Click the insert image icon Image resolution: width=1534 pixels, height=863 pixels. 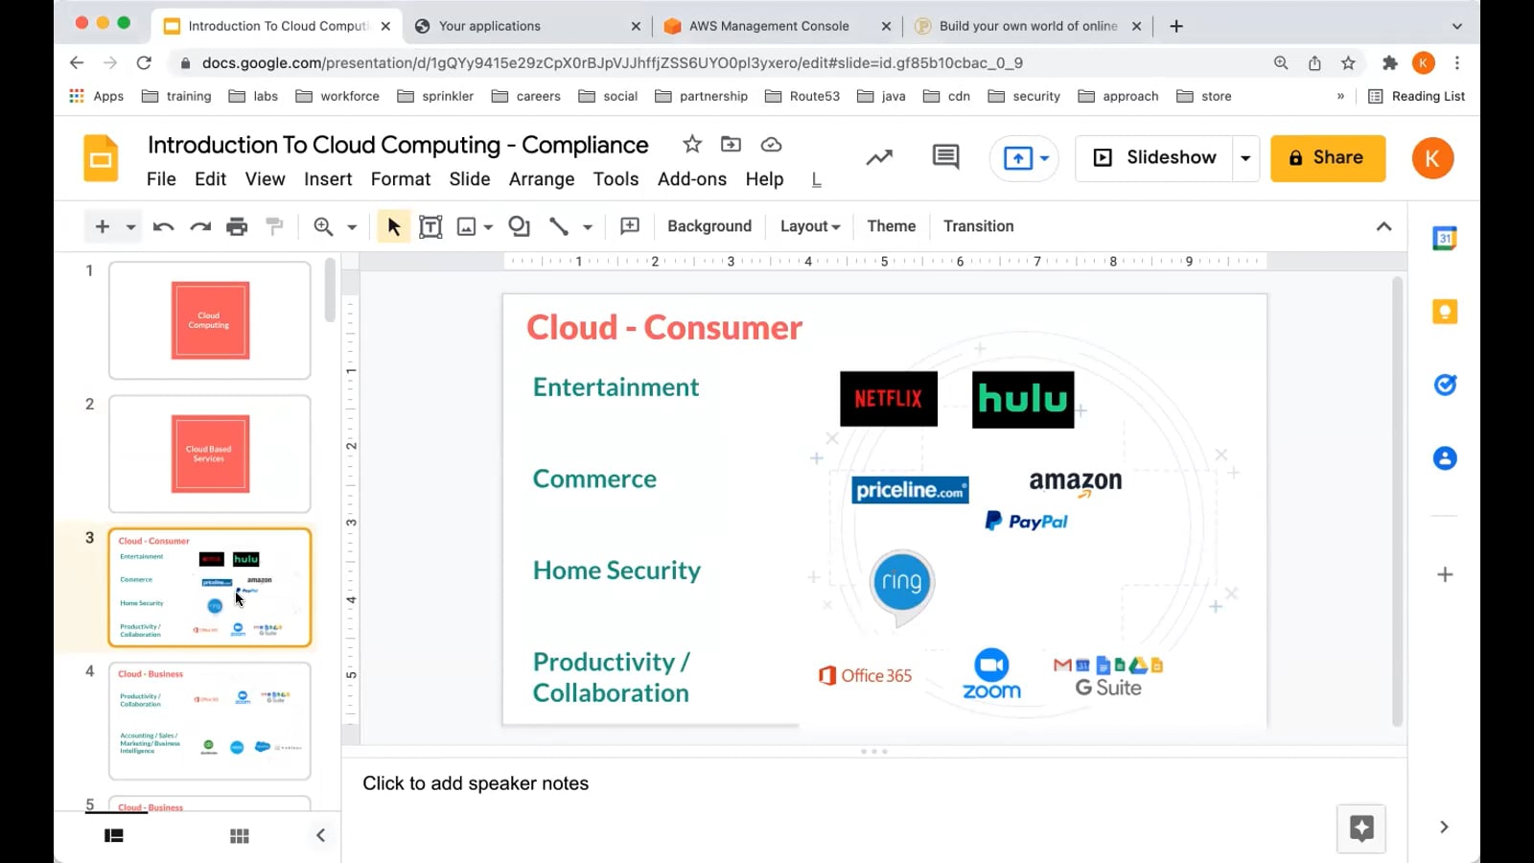(466, 227)
